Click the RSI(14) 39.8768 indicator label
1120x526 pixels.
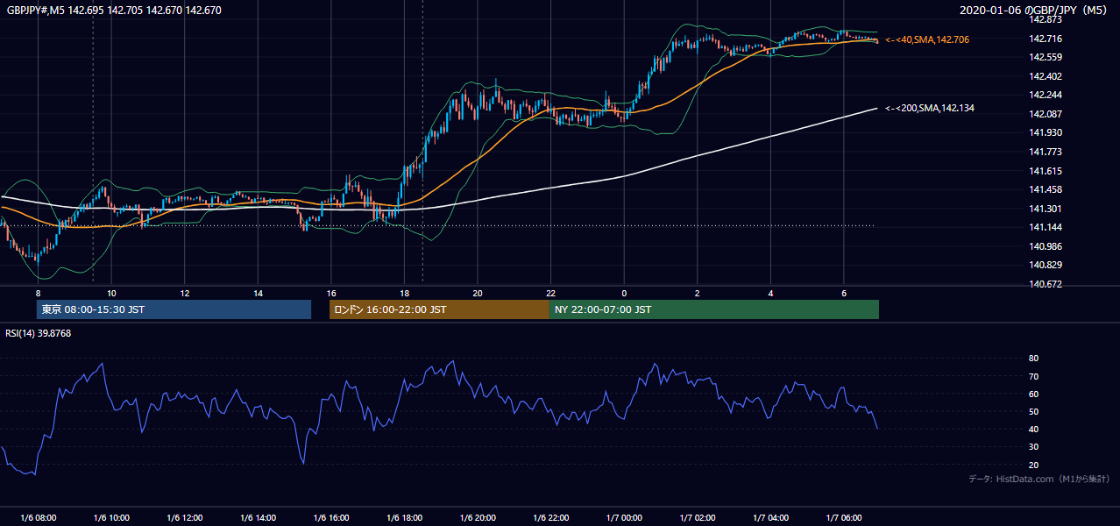pos(39,333)
